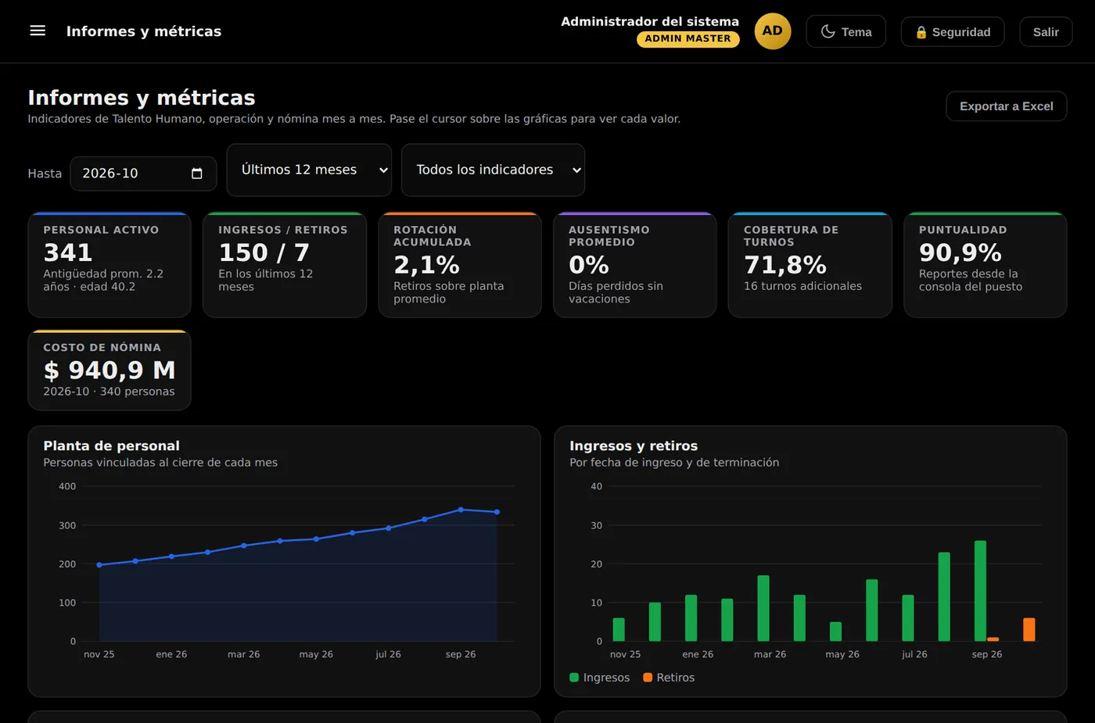Open the hamburger navigation menu

point(38,30)
